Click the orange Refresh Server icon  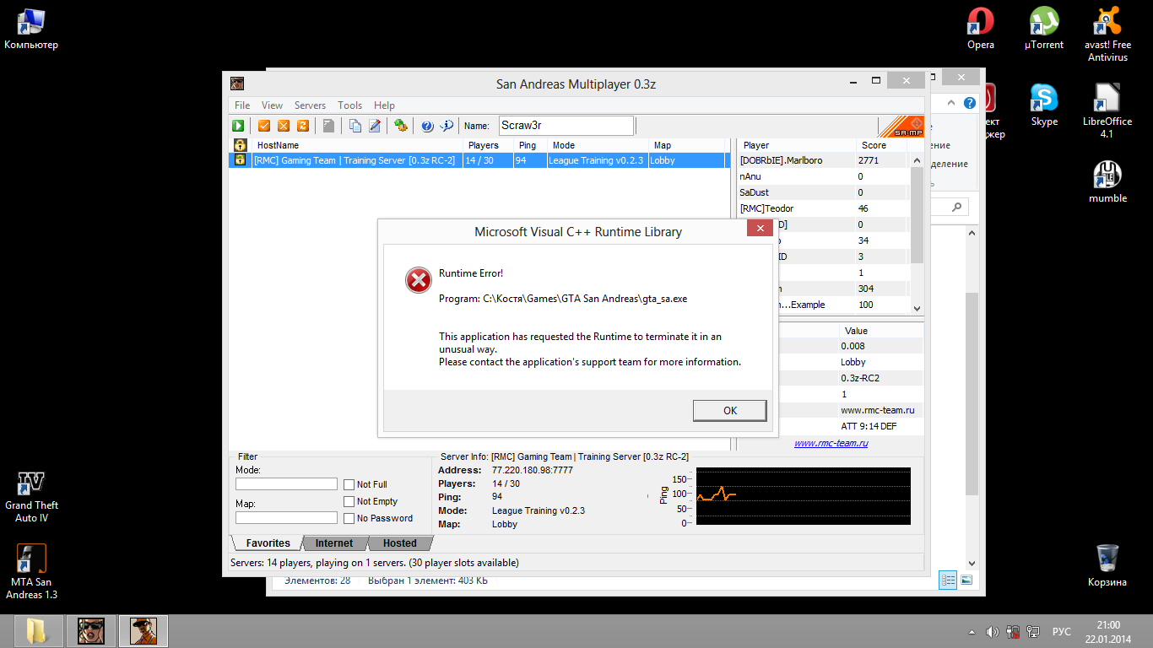click(303, 126)
